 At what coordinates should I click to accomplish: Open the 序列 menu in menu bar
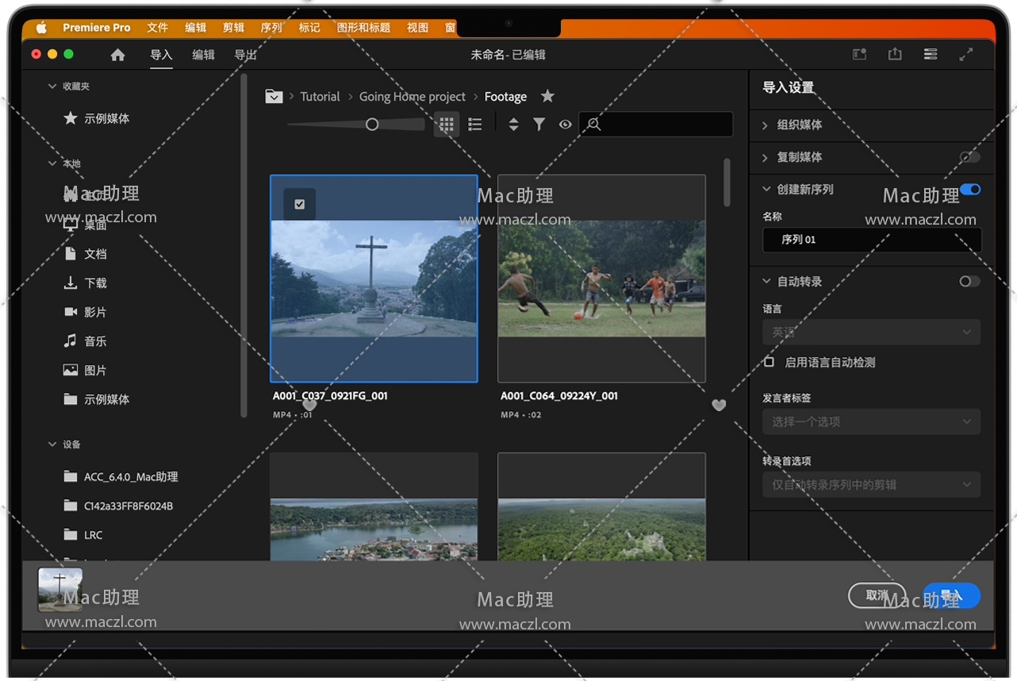[271, 28]
